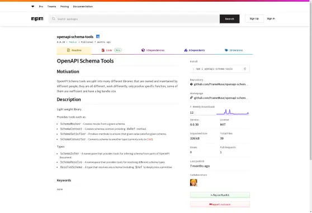Click the Issues count 0
Screen dimensions: 312x213
click(x=191, y=152)
